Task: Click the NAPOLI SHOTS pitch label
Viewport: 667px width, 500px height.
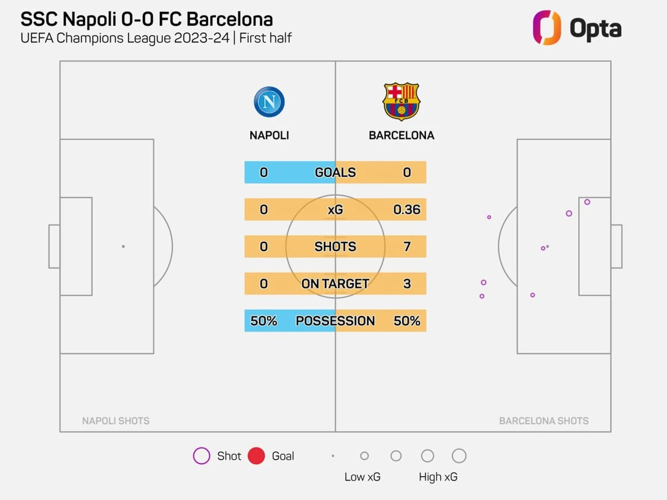Action: (x=116, y=421)
